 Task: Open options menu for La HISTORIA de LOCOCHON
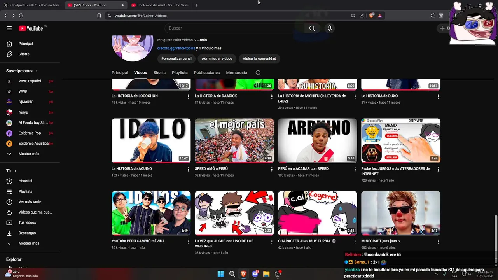coord(189,96)
